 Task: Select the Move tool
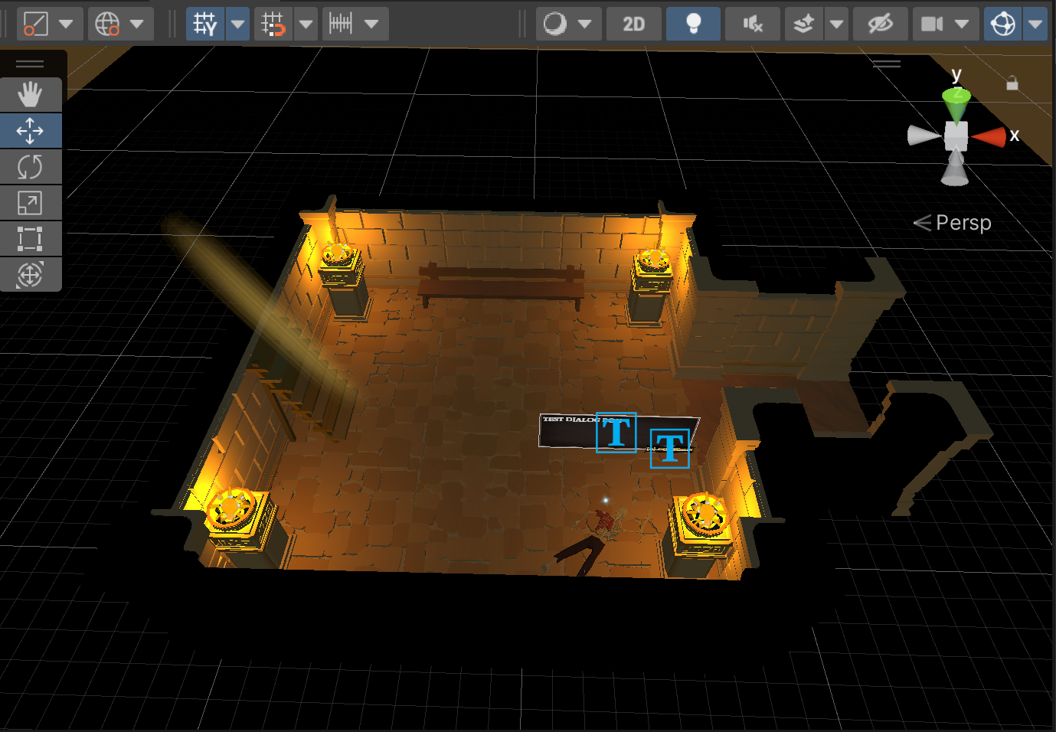coord(30,131)
